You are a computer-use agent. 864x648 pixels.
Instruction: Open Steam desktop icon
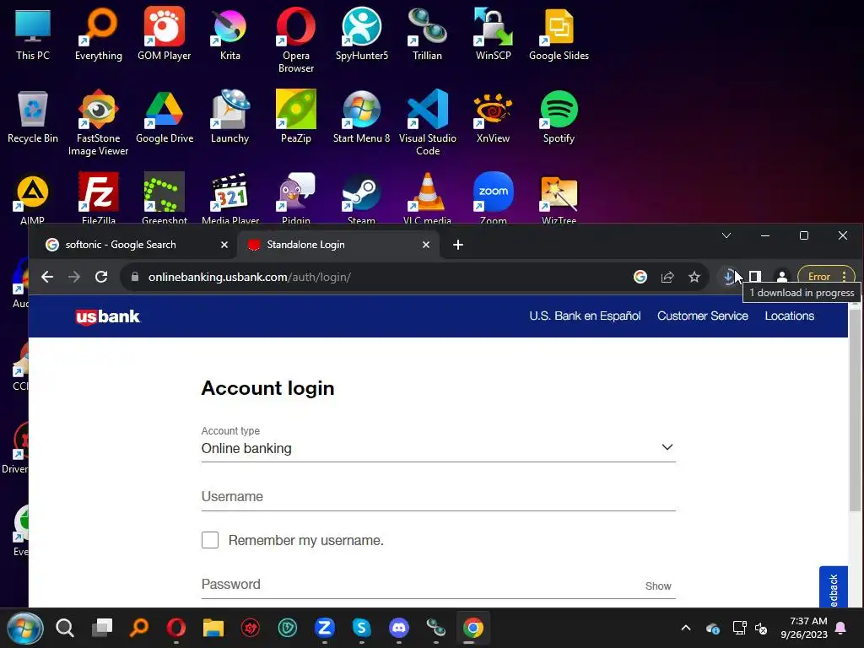coord(361,197)
